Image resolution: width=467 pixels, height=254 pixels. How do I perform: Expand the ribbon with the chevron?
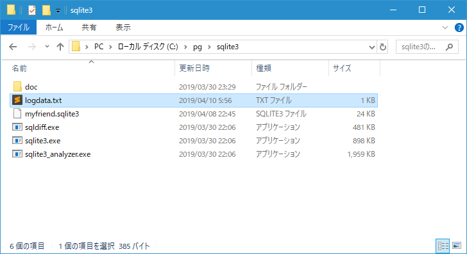(445, 28)
